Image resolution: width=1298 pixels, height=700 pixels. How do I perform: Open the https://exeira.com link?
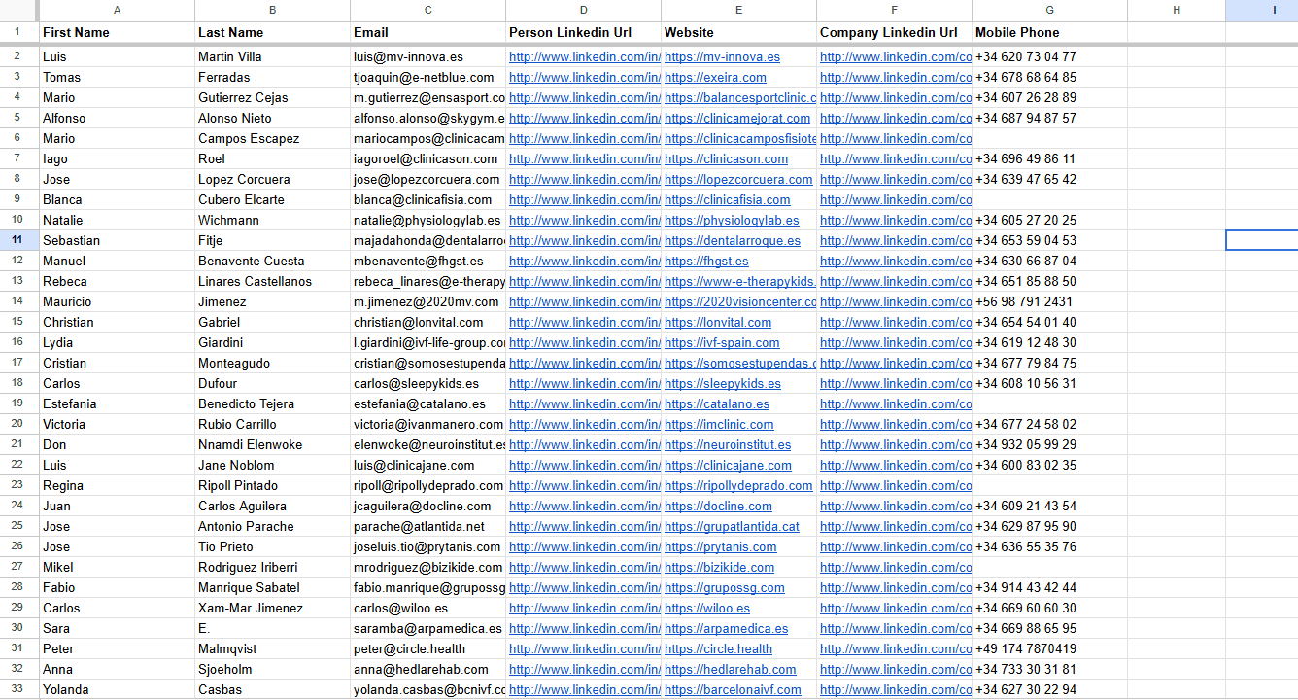coord(715,77)
